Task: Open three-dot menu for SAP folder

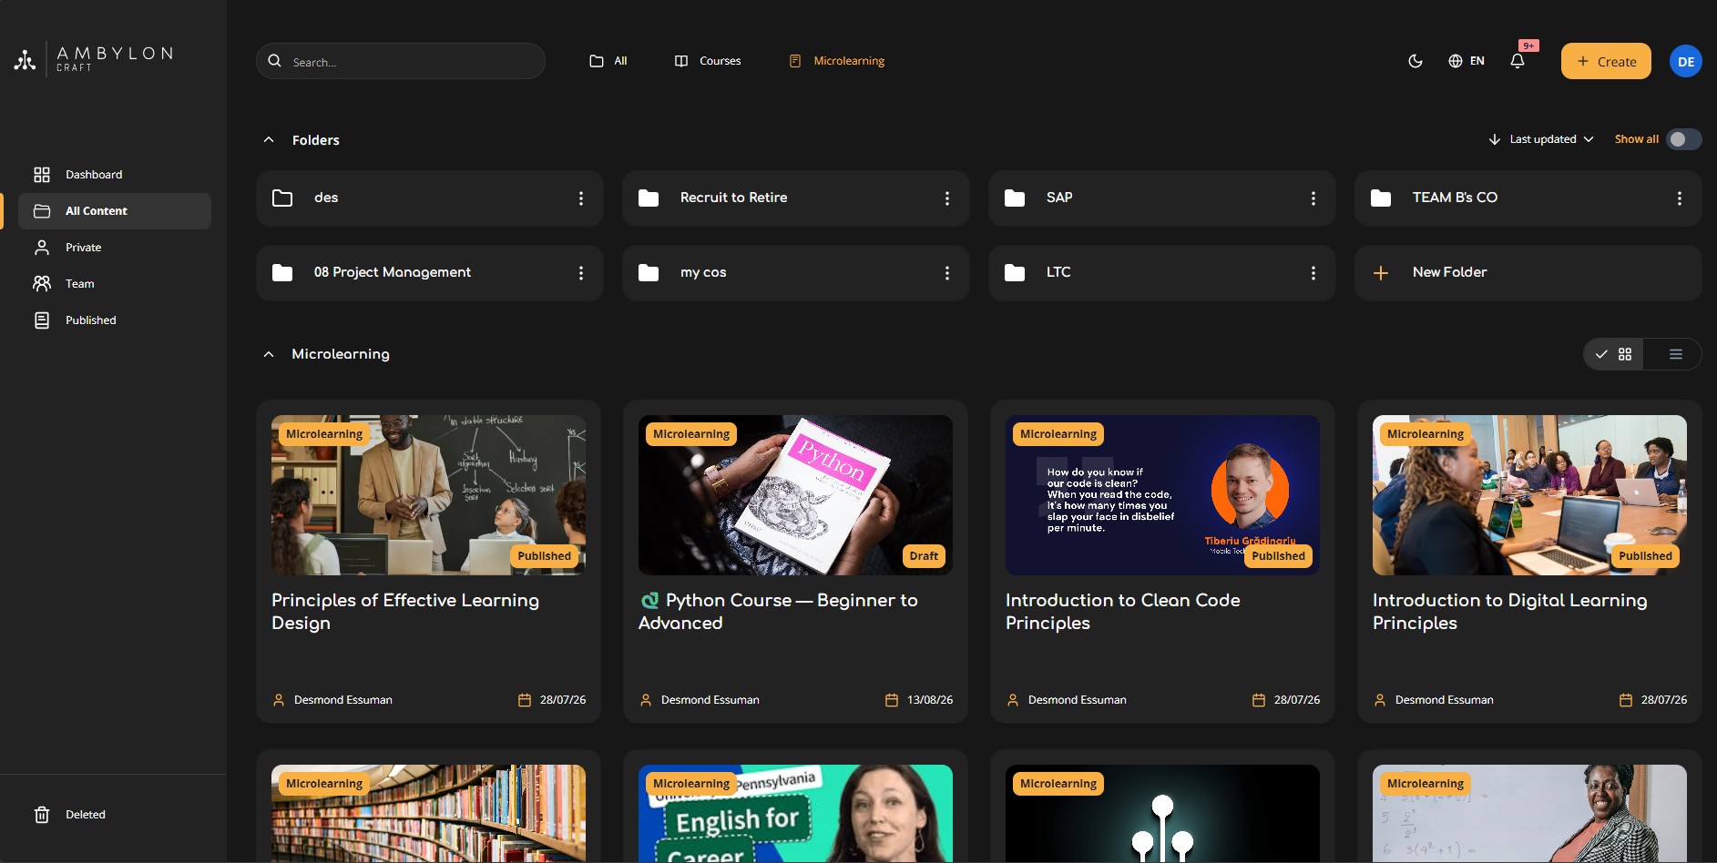Action: pyautogui.click(x=1313, y=198)
